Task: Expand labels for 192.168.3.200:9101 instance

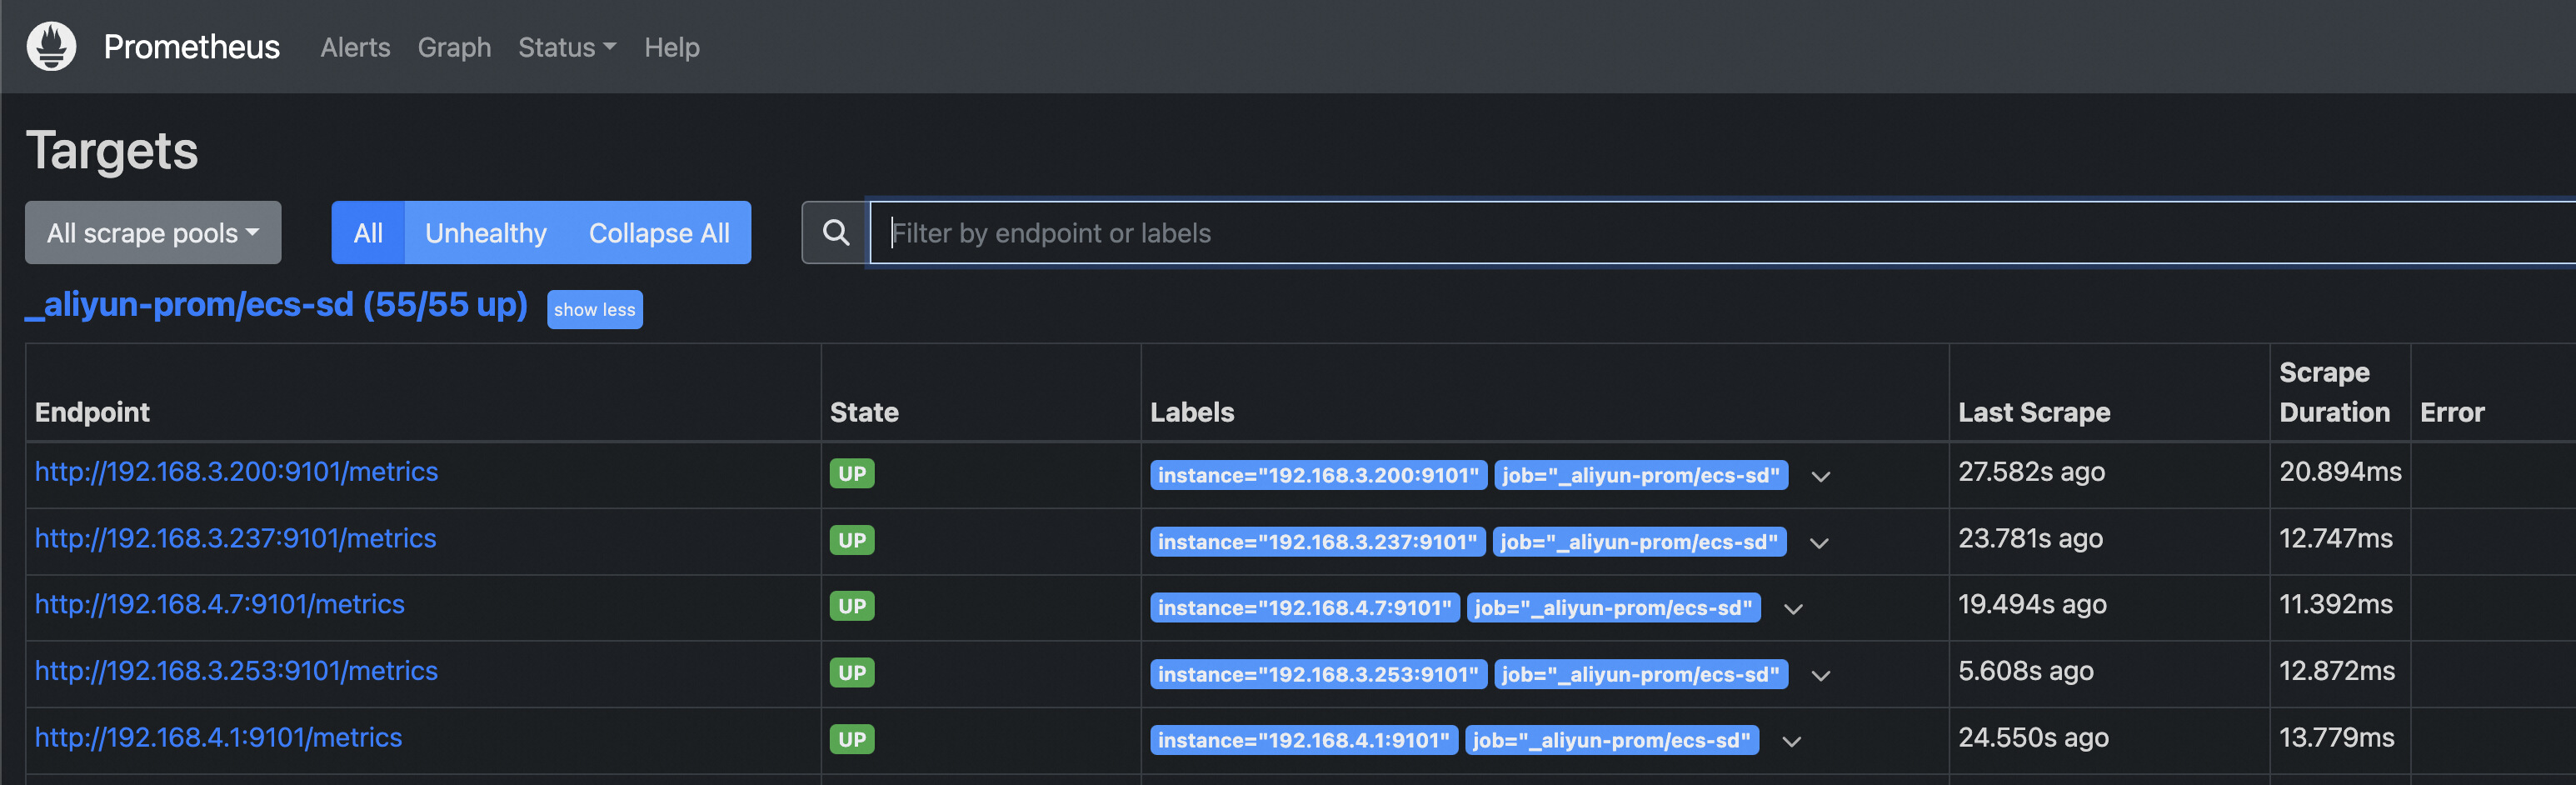Action: (1820, 476)
